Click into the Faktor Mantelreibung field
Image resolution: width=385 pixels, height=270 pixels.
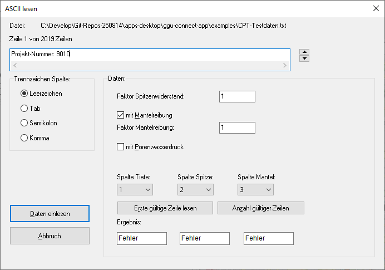[237, 128]
